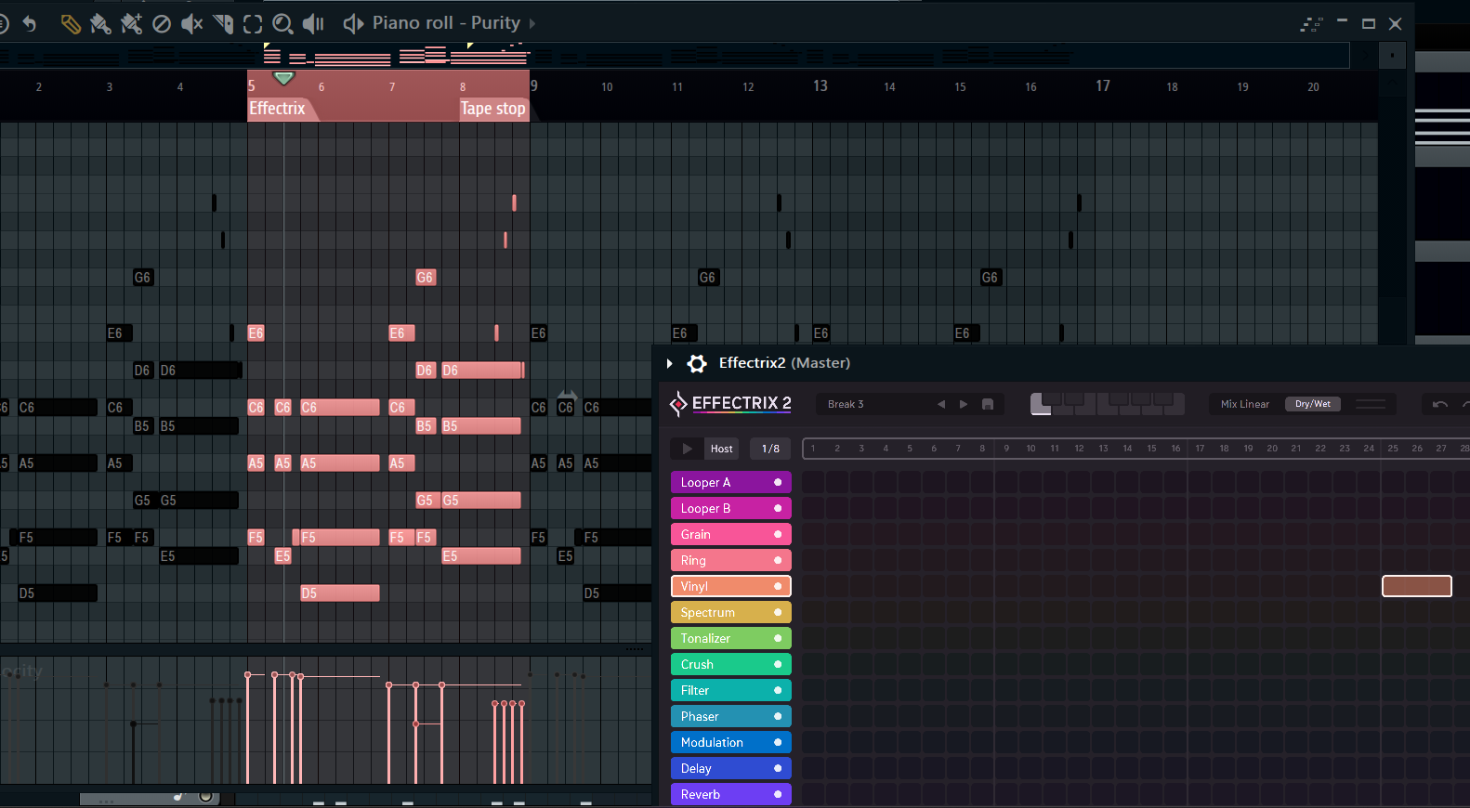This screenshot has width=1470, height=808.
Task: Click bar 13 on the piano roll ruler
Action: [x=820, y=86]
